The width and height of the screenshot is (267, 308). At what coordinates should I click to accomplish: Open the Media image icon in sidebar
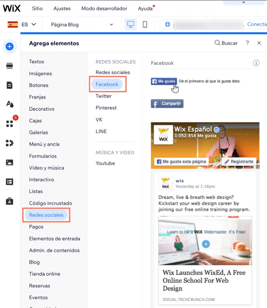(x=9, y=163)
